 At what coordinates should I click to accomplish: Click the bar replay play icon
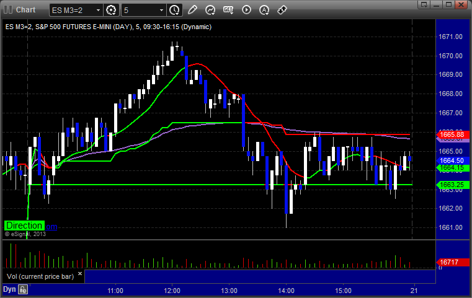(x=246, y=10)
